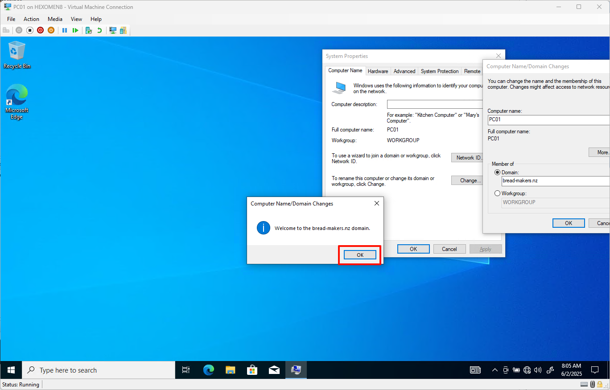Expand the hidden tray icons chevron
The width and height of the screenshot is (610, 390).
(x=495, y=370)
